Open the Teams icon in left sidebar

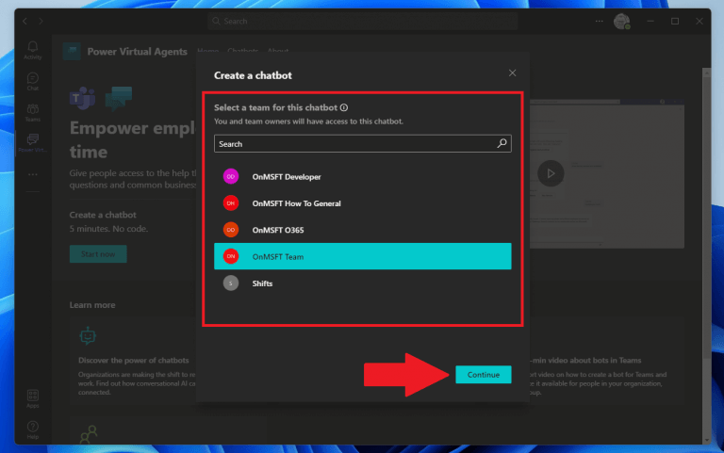32,112
